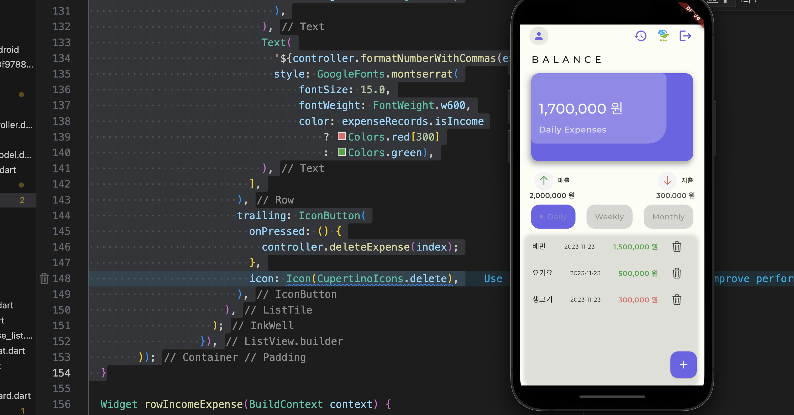Click the logout arrow icon
Viewport: 794px width, 415px height.
(685, 36)
